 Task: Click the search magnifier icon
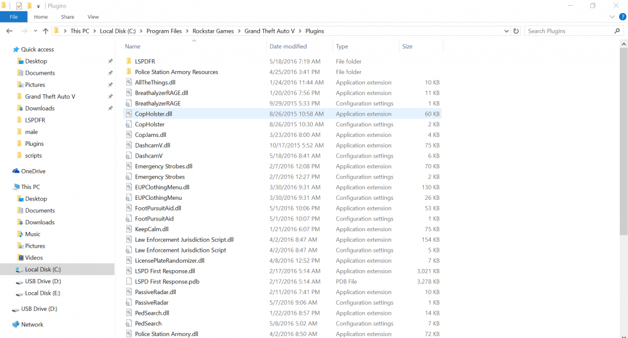pos(617,31)
